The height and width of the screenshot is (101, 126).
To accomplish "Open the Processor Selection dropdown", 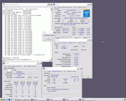I will coord(71,38).
